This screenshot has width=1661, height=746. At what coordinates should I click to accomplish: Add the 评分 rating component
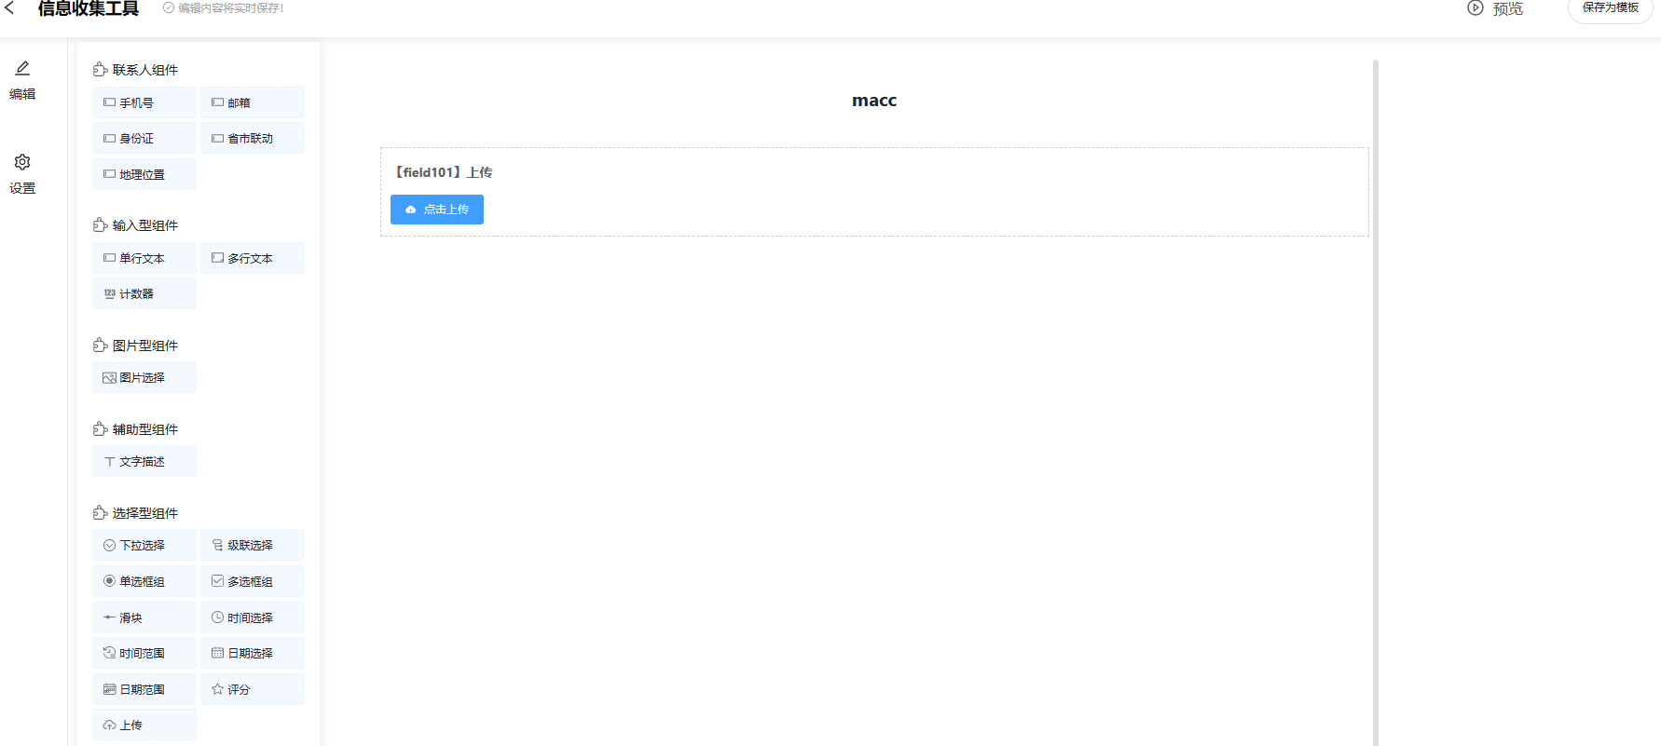point(253,689)
